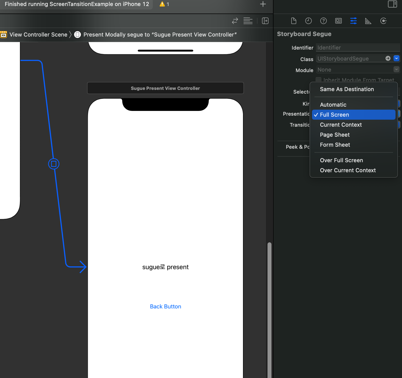Click the plus add tab button
The height and width of the screenshot is (378, 402).
(x=263, y=4)
